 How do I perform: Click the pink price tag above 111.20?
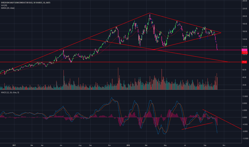[x=244, y=50]
